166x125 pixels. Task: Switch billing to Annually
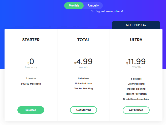pyautogui.click(x=93, y=6)
